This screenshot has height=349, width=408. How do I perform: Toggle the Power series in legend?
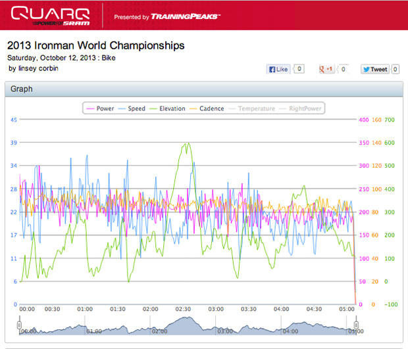click(100, 108)
